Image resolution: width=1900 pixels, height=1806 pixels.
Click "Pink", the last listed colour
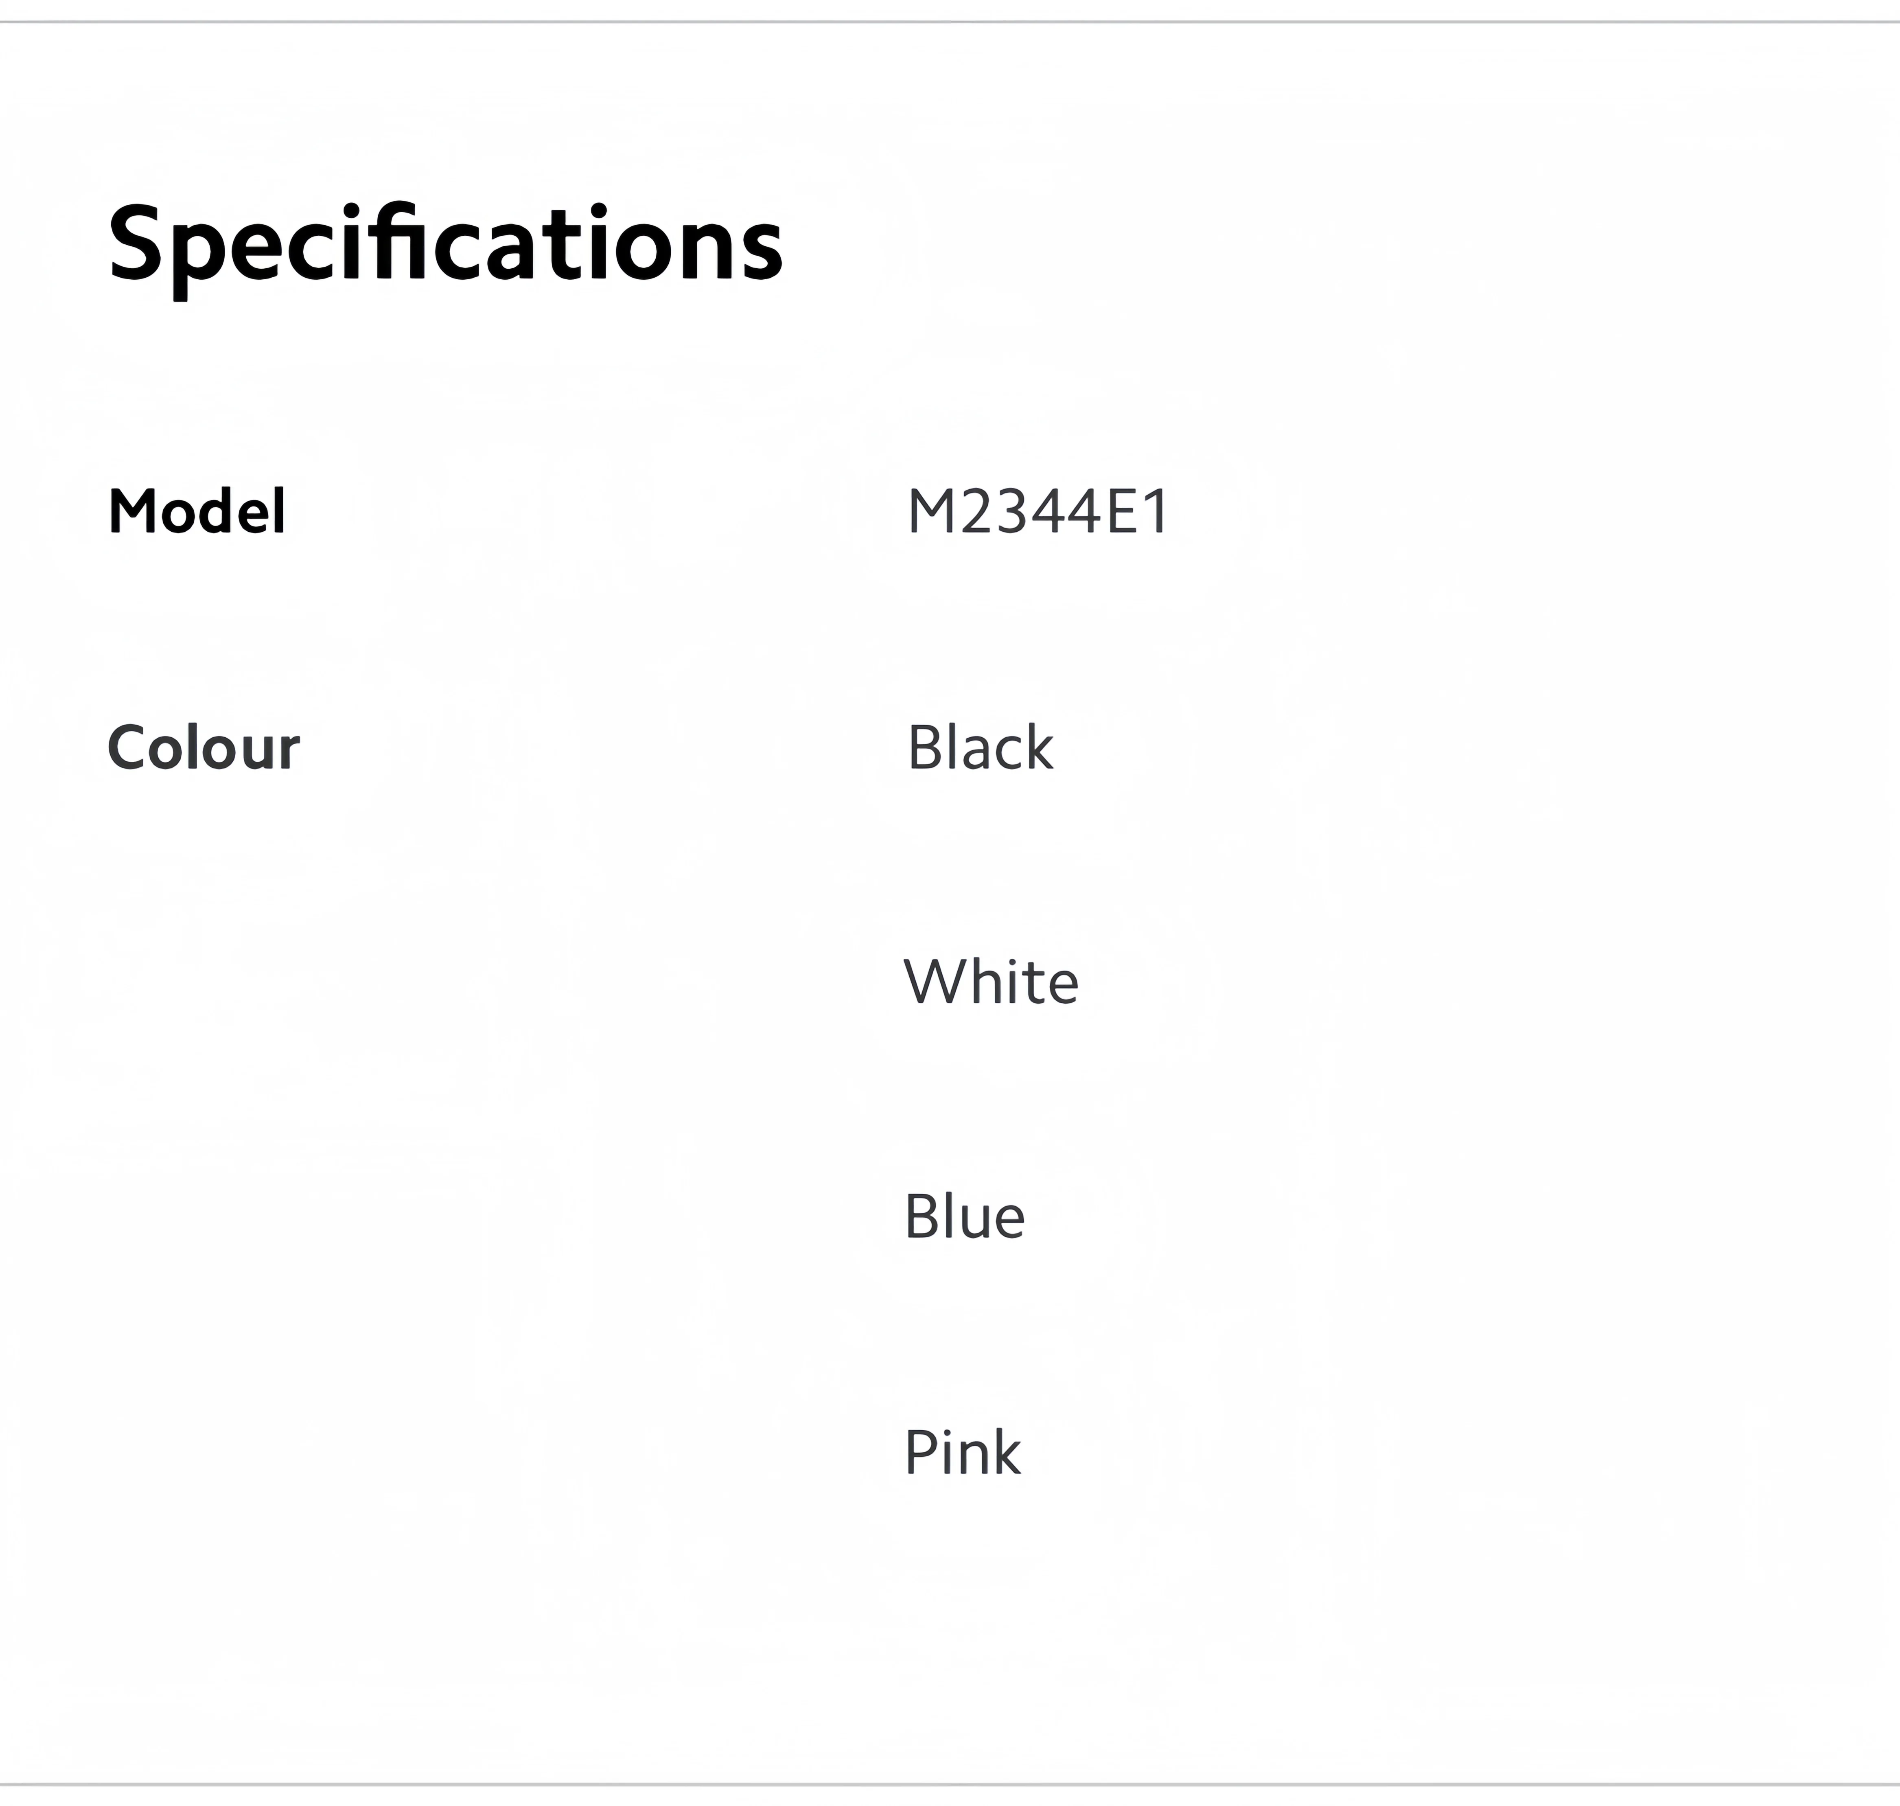961,1453
